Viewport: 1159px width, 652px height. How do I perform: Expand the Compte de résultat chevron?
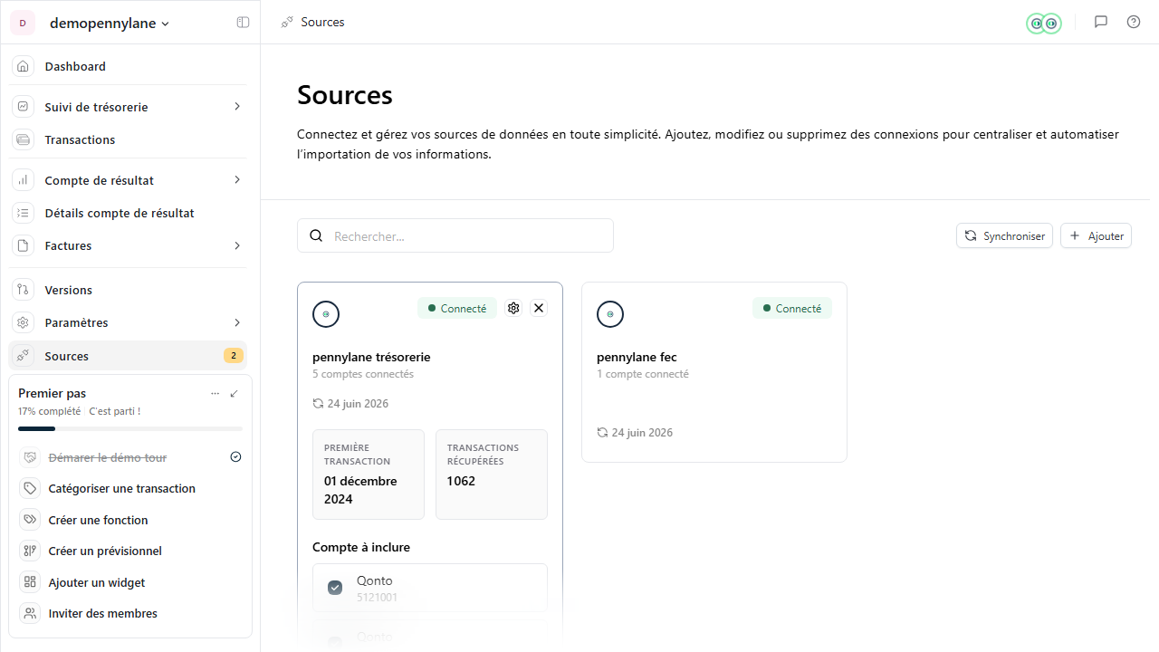coord(237,180)
